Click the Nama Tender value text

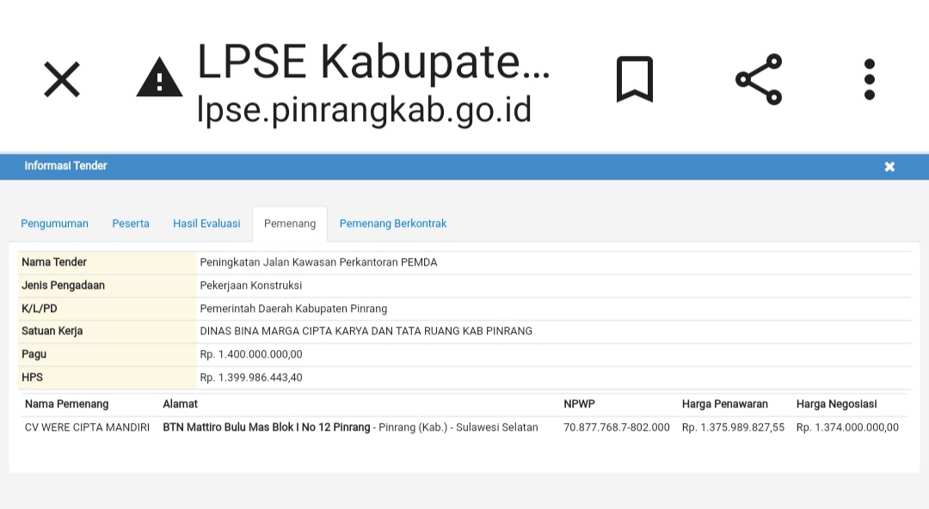[x=318, y=262]
